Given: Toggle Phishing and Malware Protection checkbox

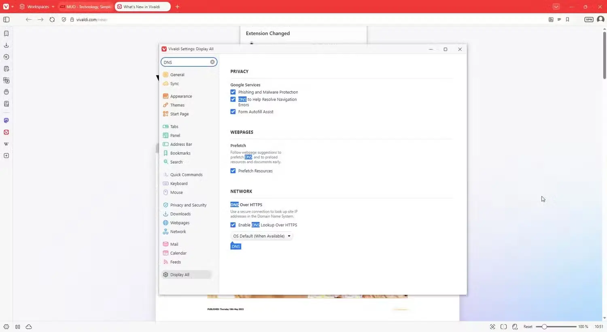Looking at the screenshot, I should click(x=233, y=92).
